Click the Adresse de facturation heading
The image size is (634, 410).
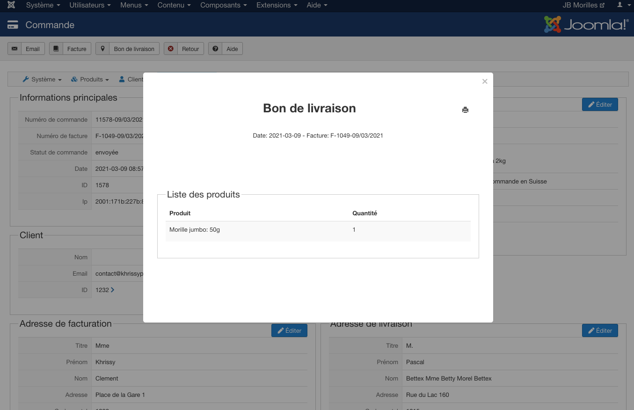click(66, 323)
